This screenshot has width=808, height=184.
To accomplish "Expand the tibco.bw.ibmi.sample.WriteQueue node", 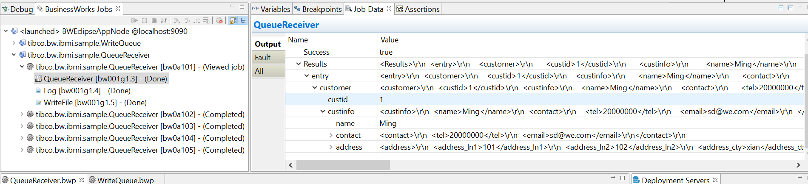I will click(x=14, y=43).
